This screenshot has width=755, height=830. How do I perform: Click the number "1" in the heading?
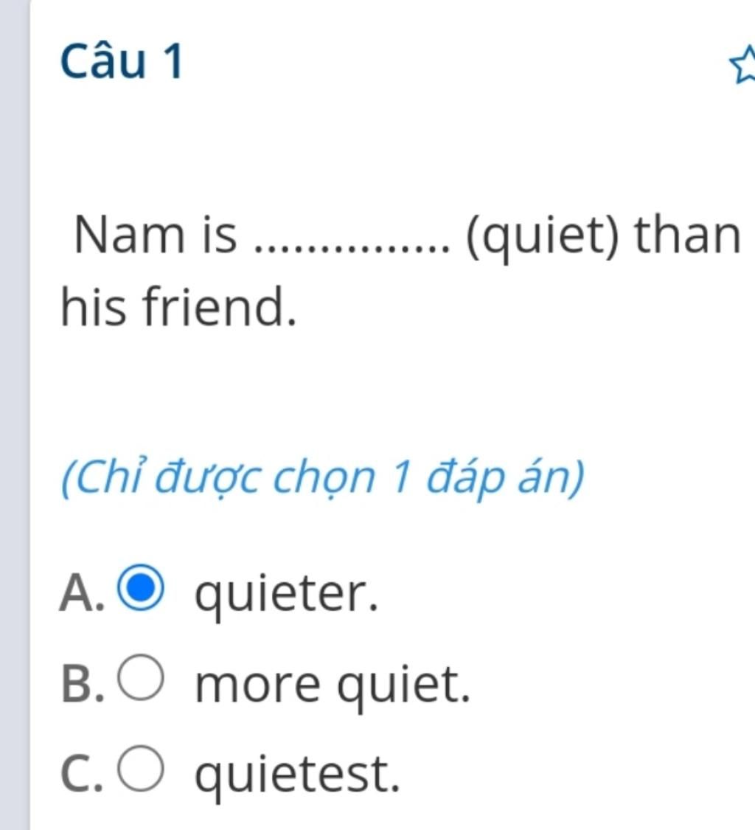pos(170,63)
